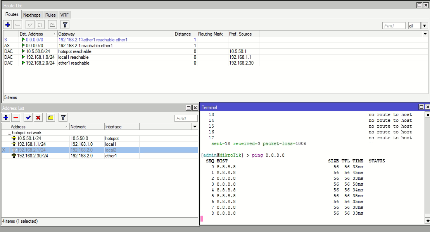Click the filter funnel icon in Address List
This screenshot has height=232, width=430.
(x=63, y=118)
